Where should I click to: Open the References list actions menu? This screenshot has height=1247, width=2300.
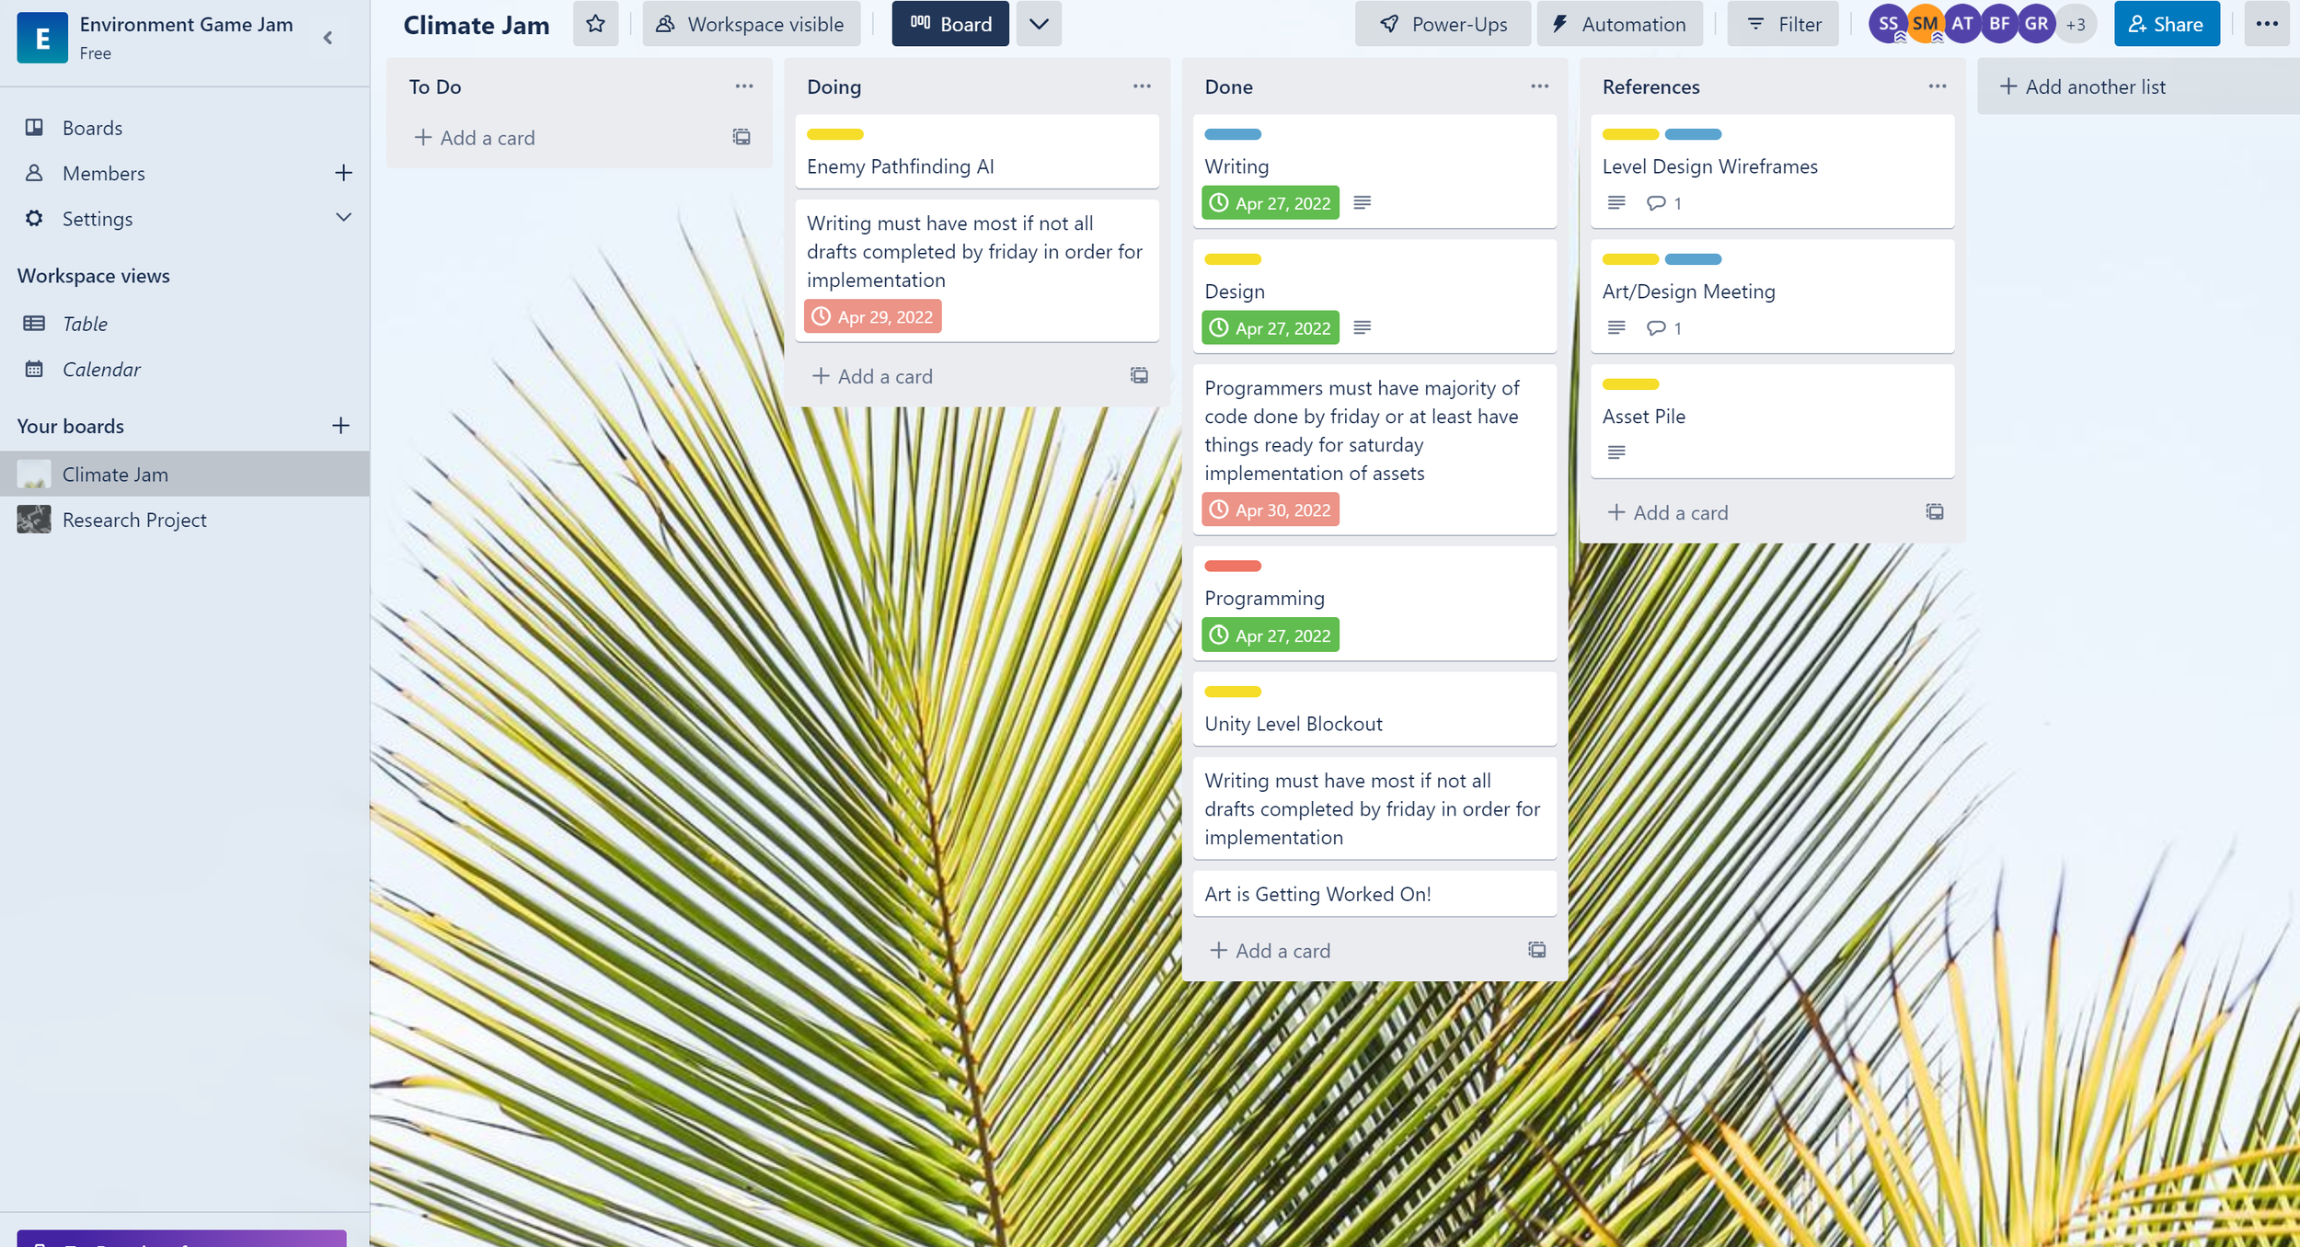coord(1937,86)
